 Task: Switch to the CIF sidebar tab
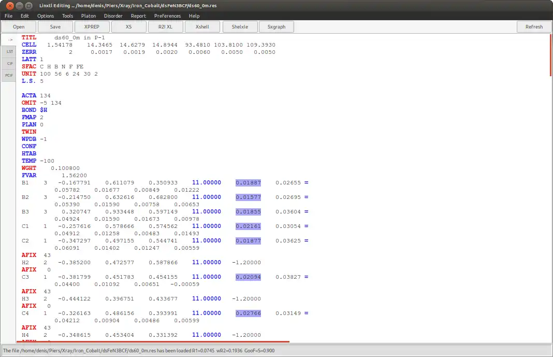pos(9,64)
